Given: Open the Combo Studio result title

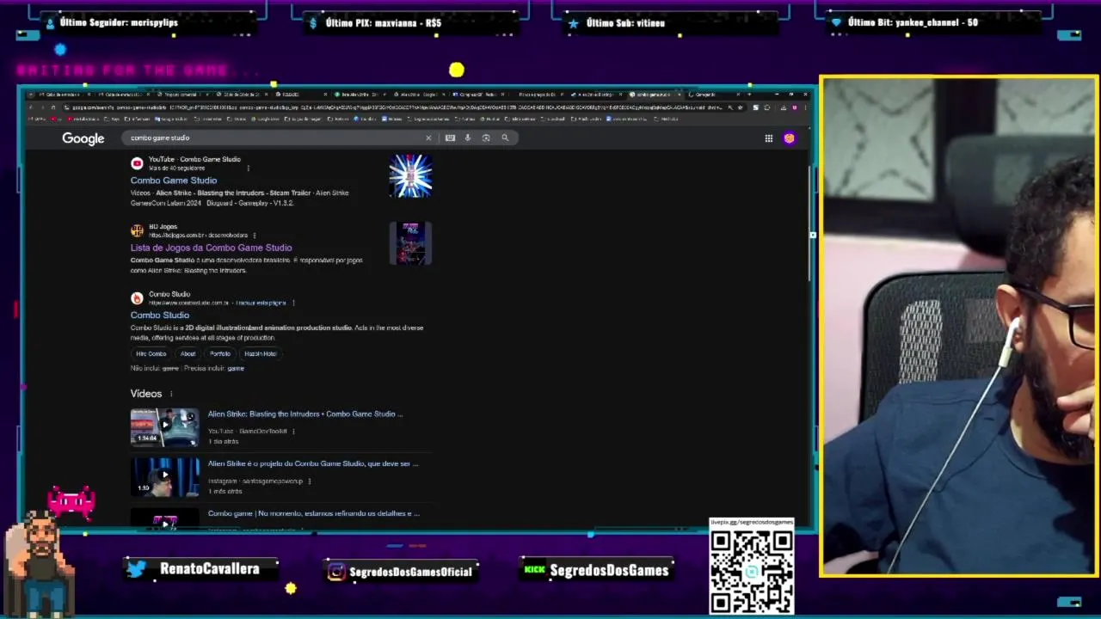Looking at the screenshot, I should [x=160, y=316].
